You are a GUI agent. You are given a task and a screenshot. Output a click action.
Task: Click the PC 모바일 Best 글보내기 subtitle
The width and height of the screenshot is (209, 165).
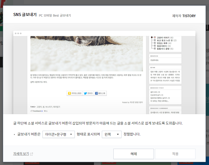pyautogui.click(x=55, y=15)
